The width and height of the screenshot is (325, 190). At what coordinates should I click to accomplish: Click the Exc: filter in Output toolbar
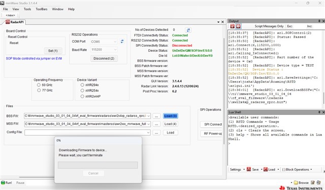point(290,26)
